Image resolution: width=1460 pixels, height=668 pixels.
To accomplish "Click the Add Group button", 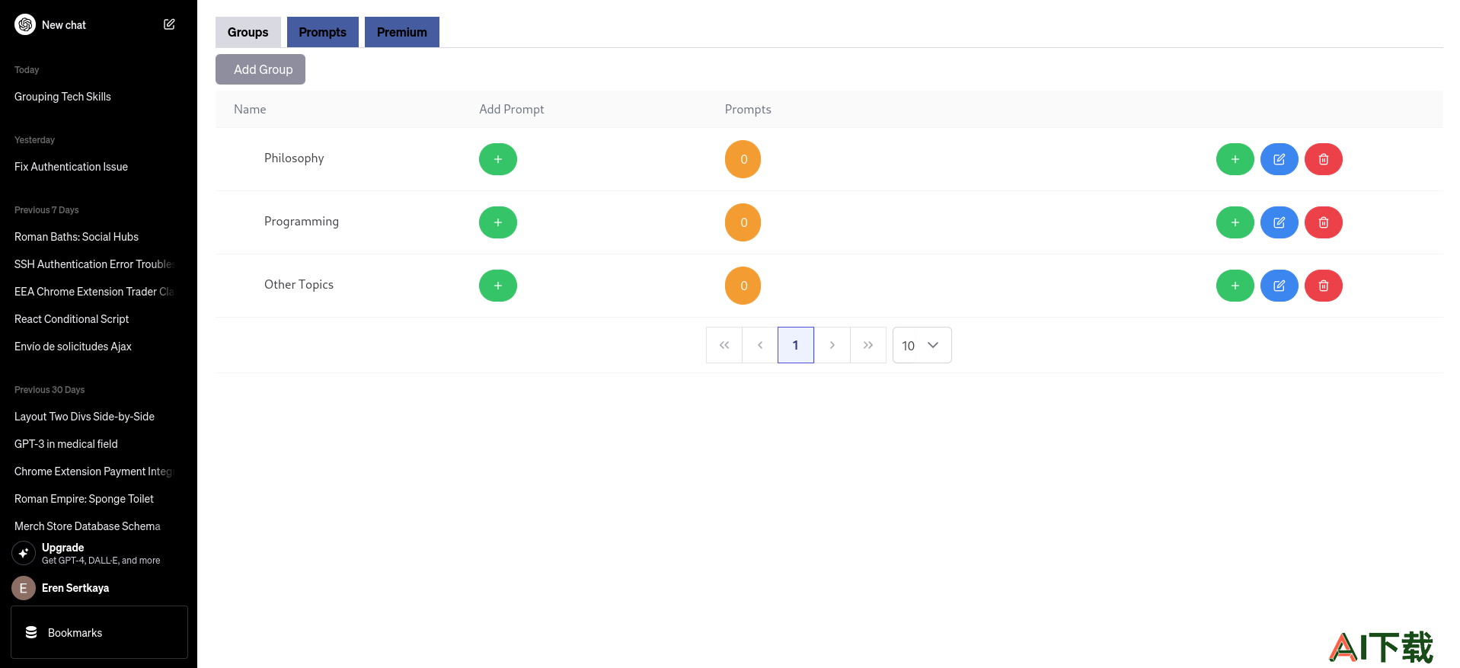I will (260, 69).
